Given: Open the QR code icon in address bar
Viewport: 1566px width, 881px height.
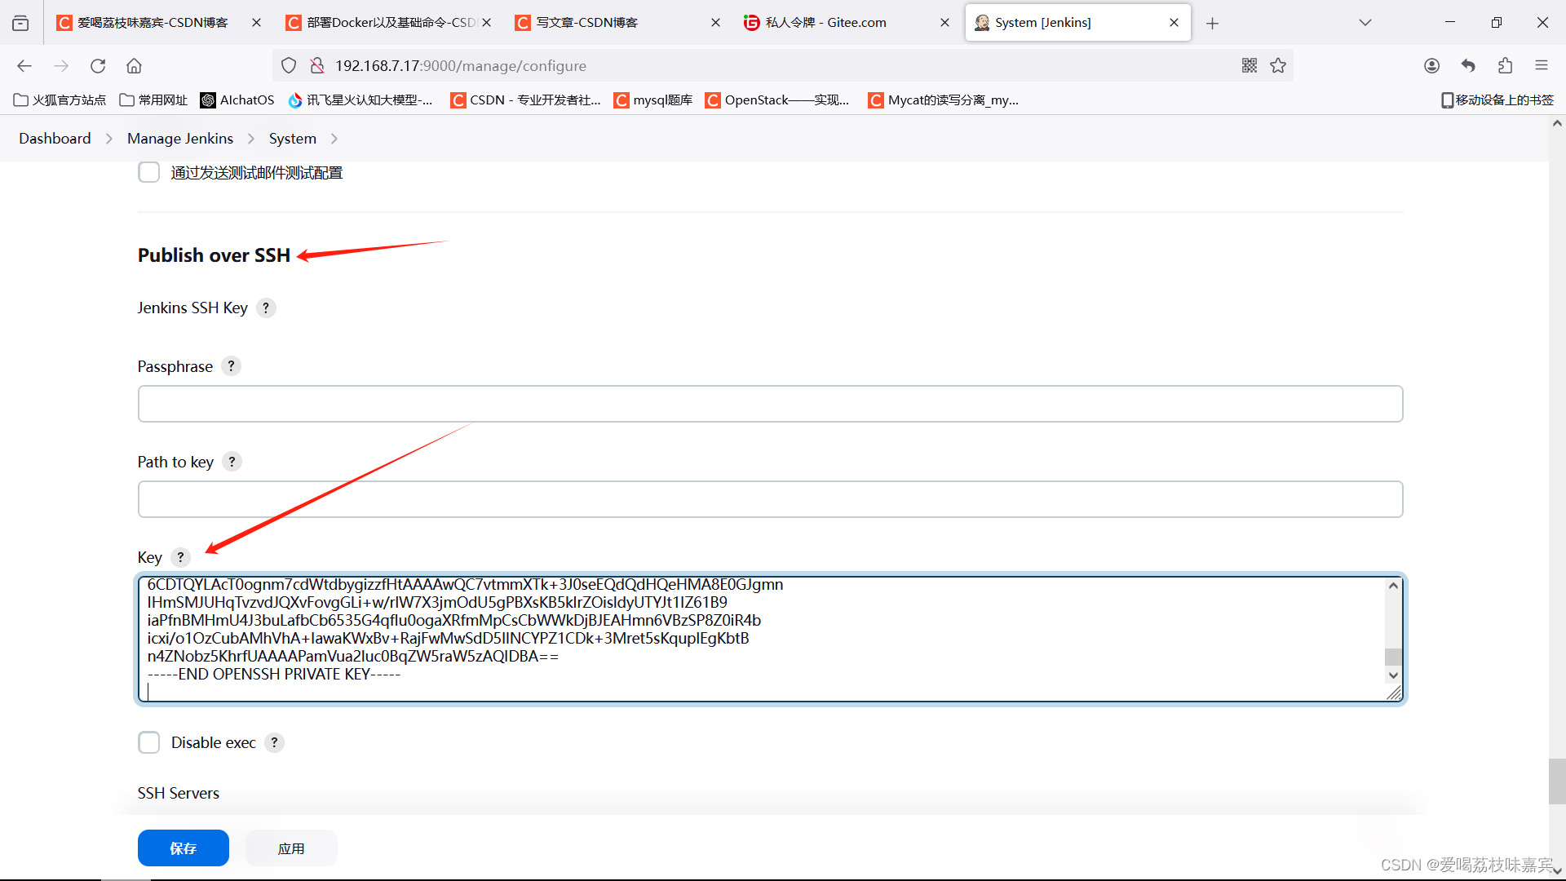Looking at the screenshot, I should point(1250,66).
